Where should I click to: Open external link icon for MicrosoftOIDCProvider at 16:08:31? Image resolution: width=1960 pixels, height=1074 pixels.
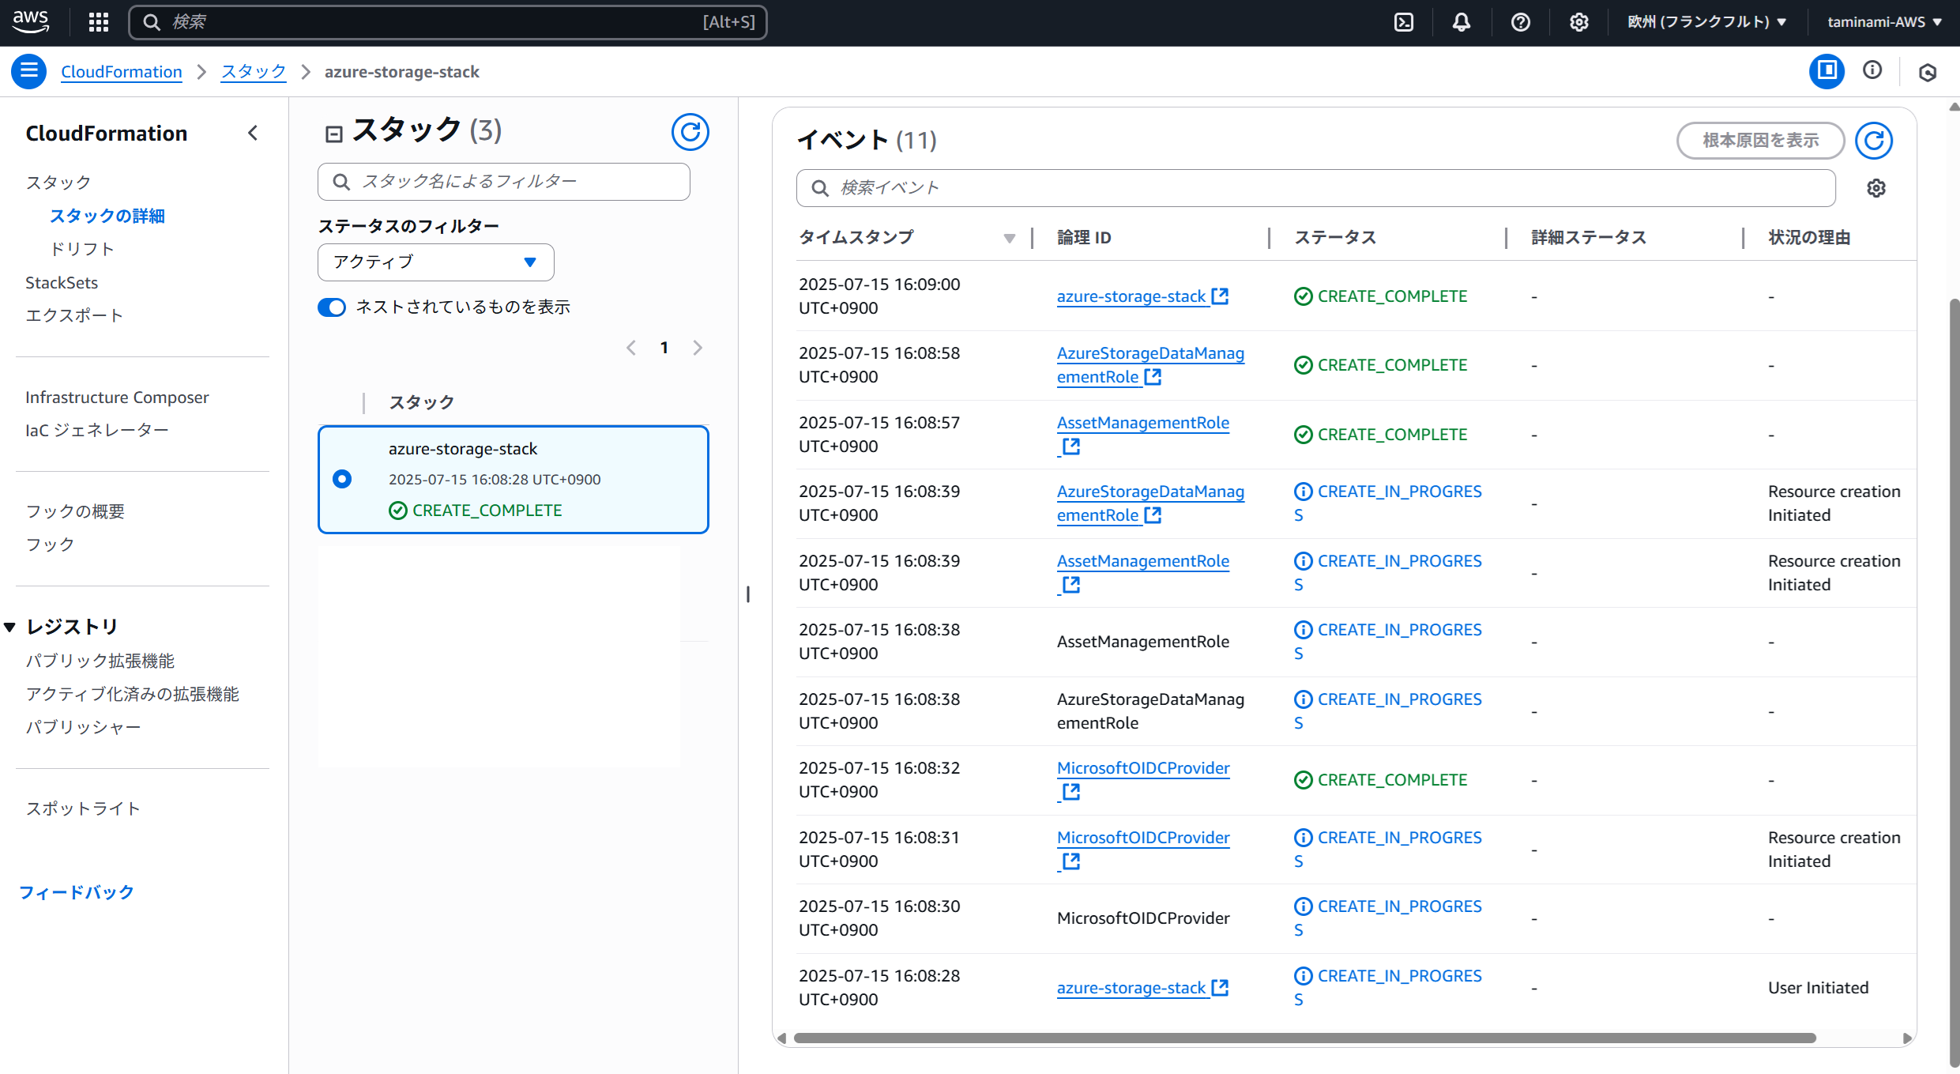pyautogui.click(x=1071, y=861)
